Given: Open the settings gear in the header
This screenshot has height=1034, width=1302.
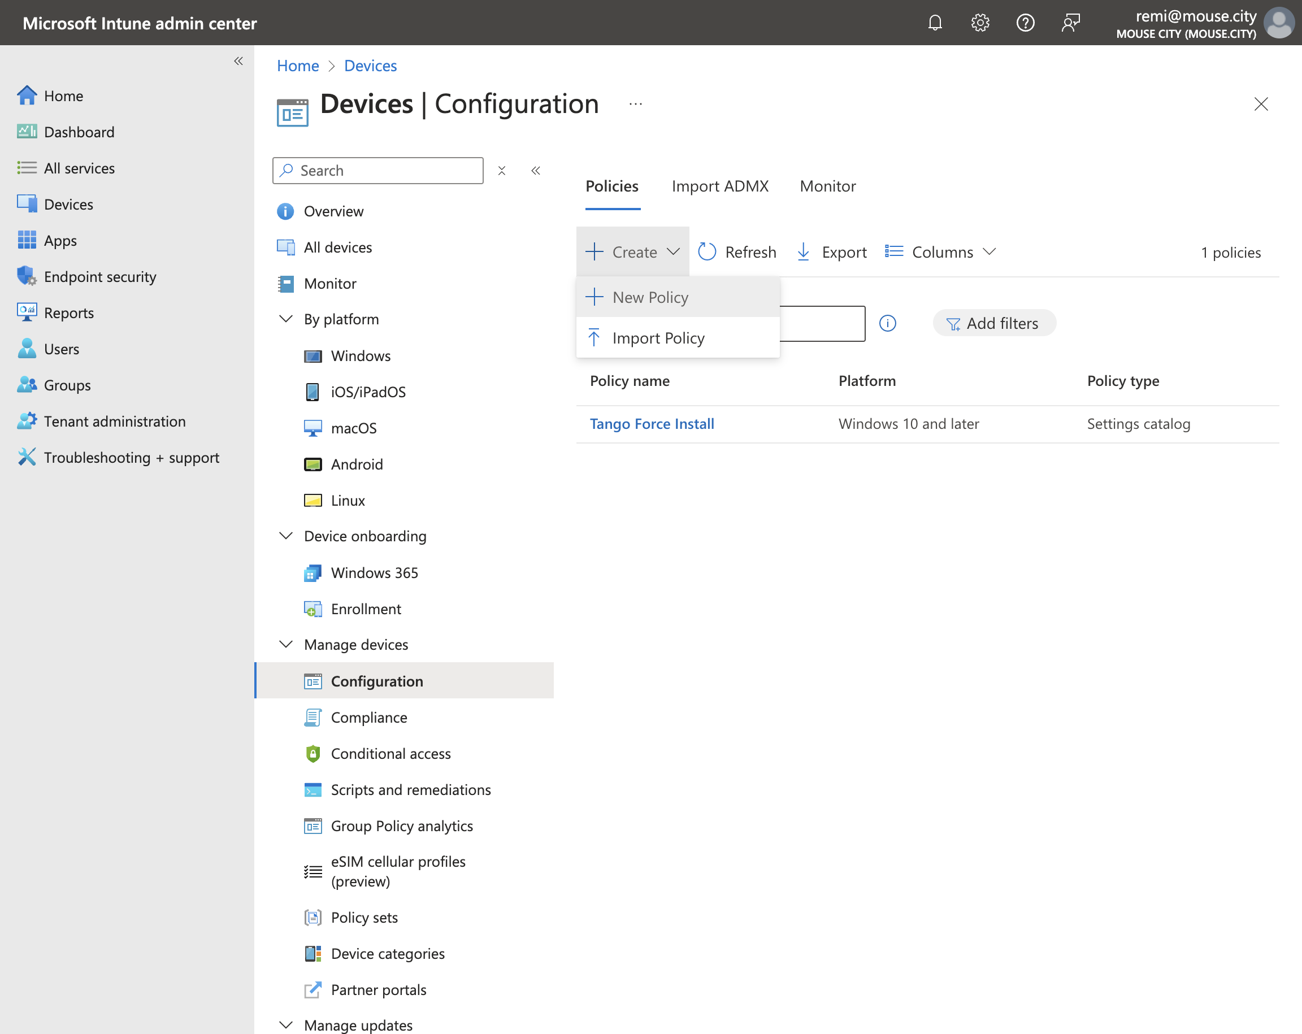Looking at the screenshot, I should pyautogui.click(x=980, y=23).
